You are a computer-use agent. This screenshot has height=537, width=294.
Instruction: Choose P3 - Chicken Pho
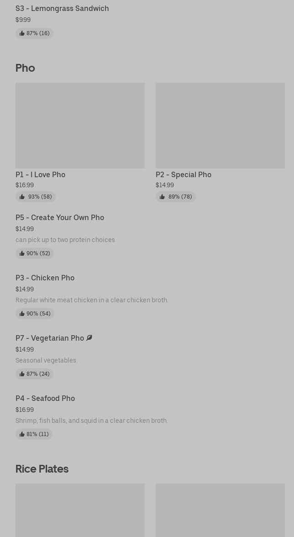(45, 278)
